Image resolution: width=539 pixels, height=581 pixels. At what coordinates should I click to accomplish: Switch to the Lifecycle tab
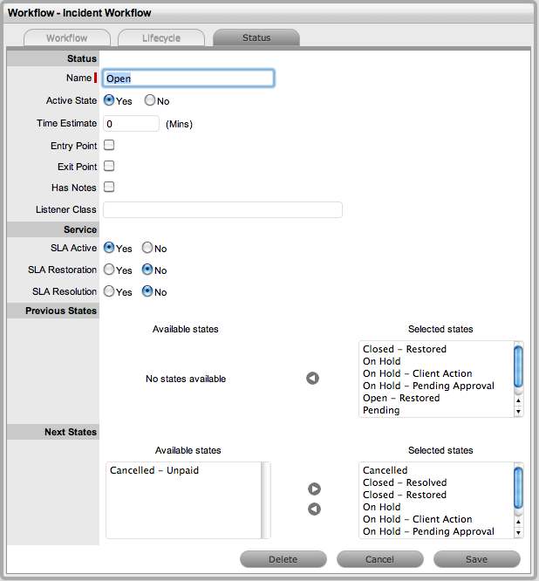(x=161, y=38)
